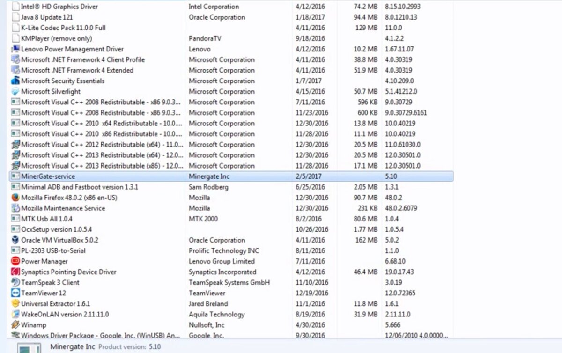Screen dimensions: 562x353
Task: Click publisher Jared Breland
Action: 208,304
